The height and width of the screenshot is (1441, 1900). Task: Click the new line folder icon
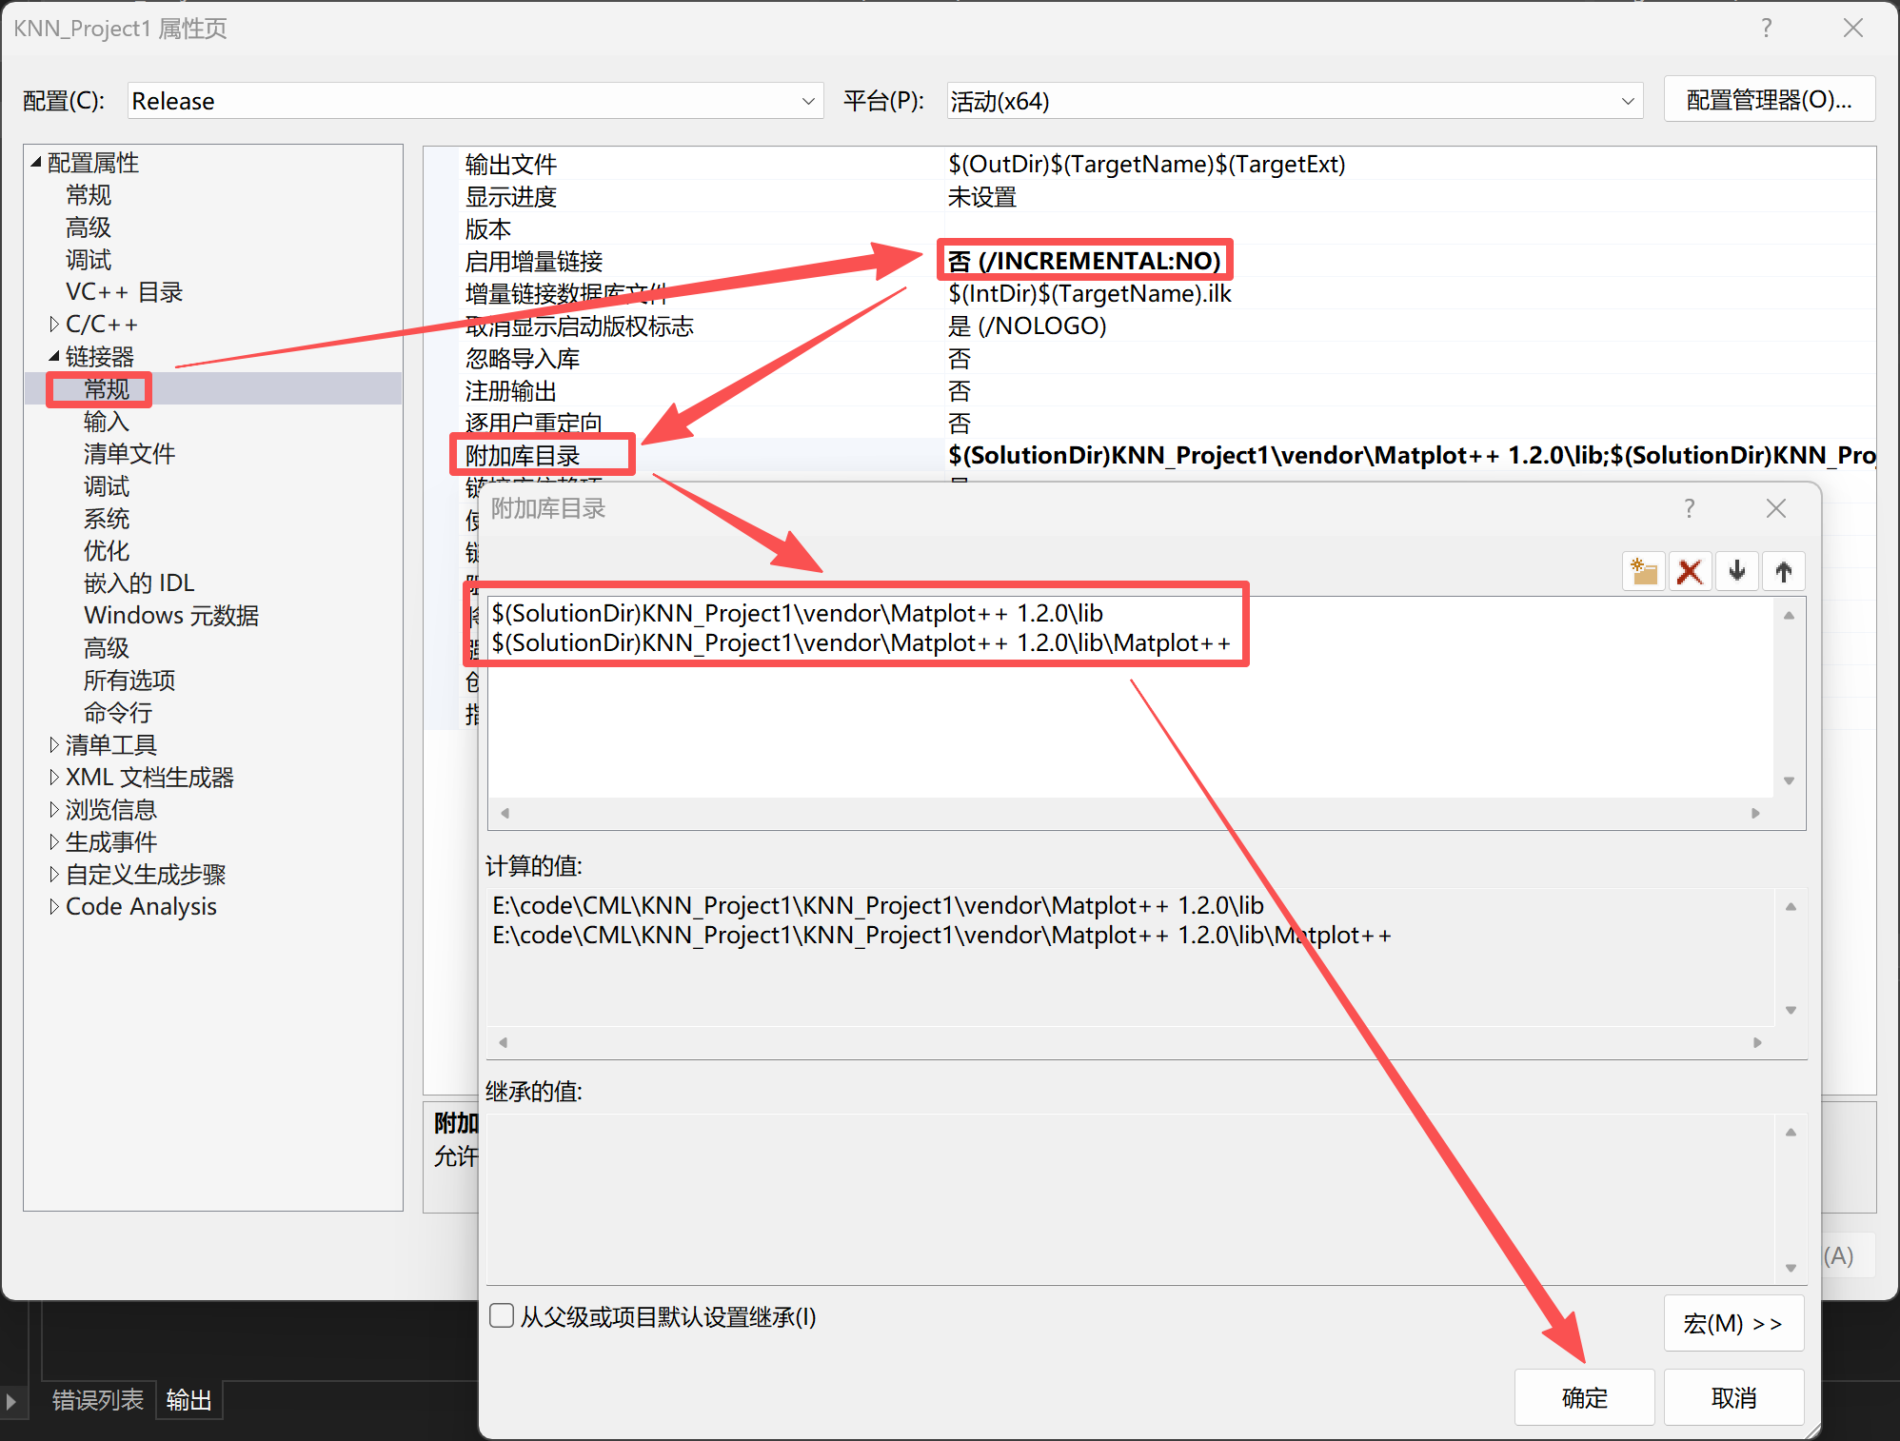pyautogui.click(x=1644, y=571)
